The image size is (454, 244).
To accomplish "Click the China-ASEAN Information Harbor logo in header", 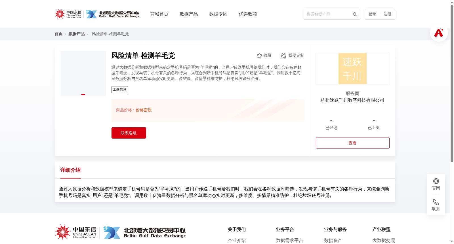I will coord(68,14).
